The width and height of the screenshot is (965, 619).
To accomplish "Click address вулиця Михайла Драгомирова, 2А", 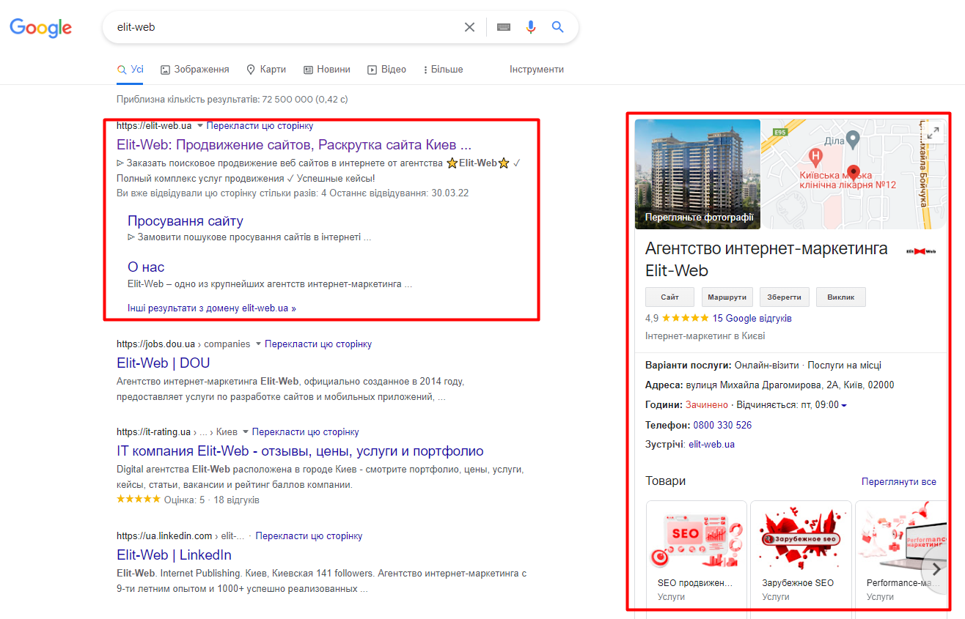I will pos(790,385).
